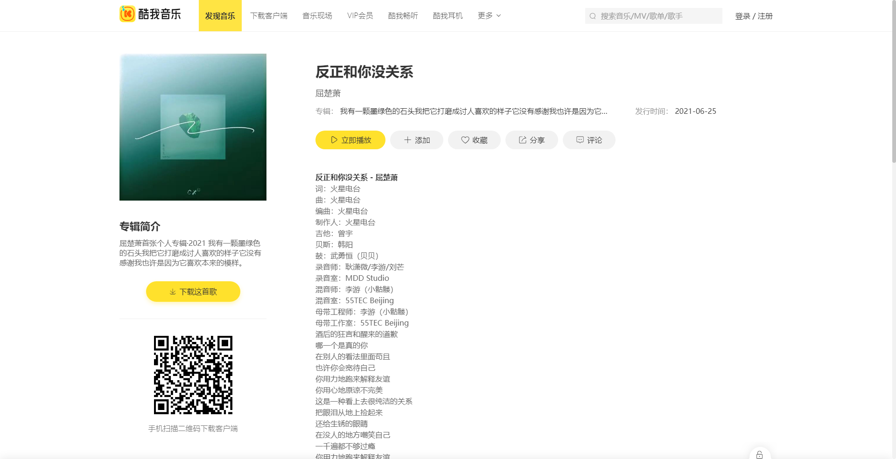Expand the 更多 dropdown chevron
The image size is (896, 459).
click(499, 15)
